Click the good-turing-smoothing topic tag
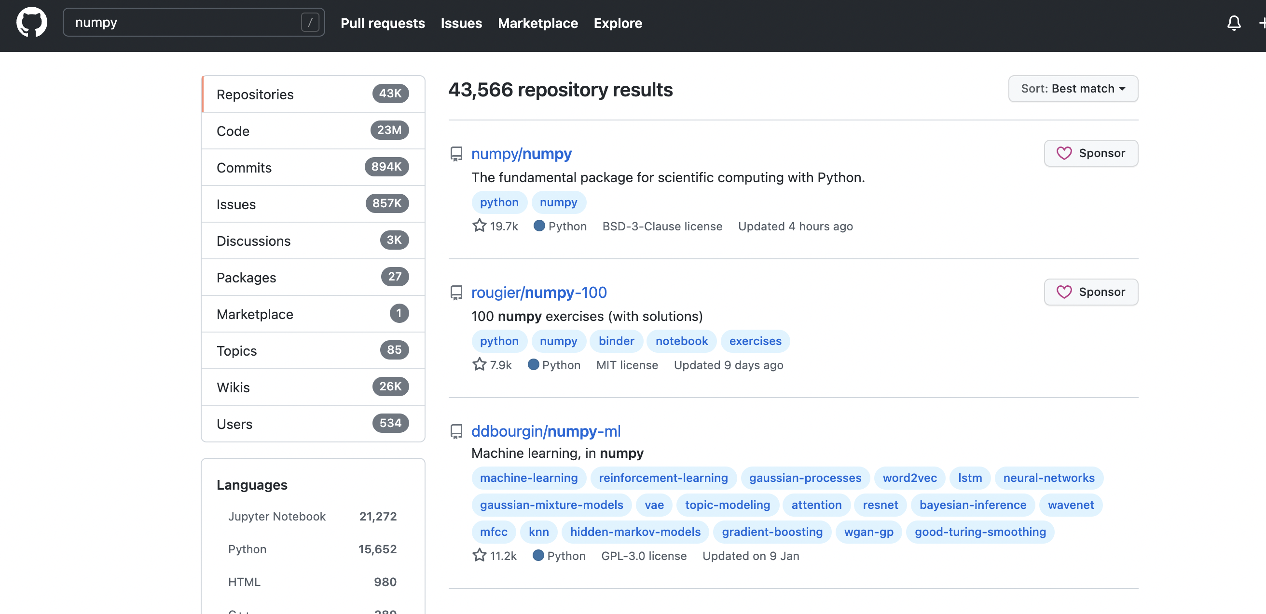The image size is (1266, 614). (980, 532)
